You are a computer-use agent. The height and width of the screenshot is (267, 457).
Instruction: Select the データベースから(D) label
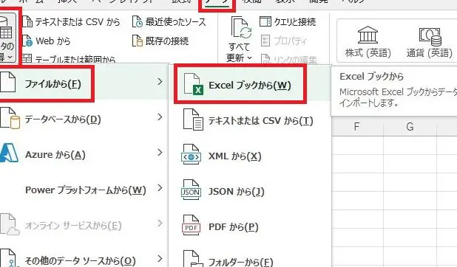click(x=63, y=119)
